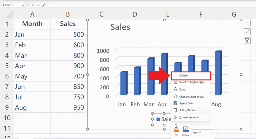
Task: Open Chart Filters funnel button
Action: pyautogui.click(x=247, y=40)
